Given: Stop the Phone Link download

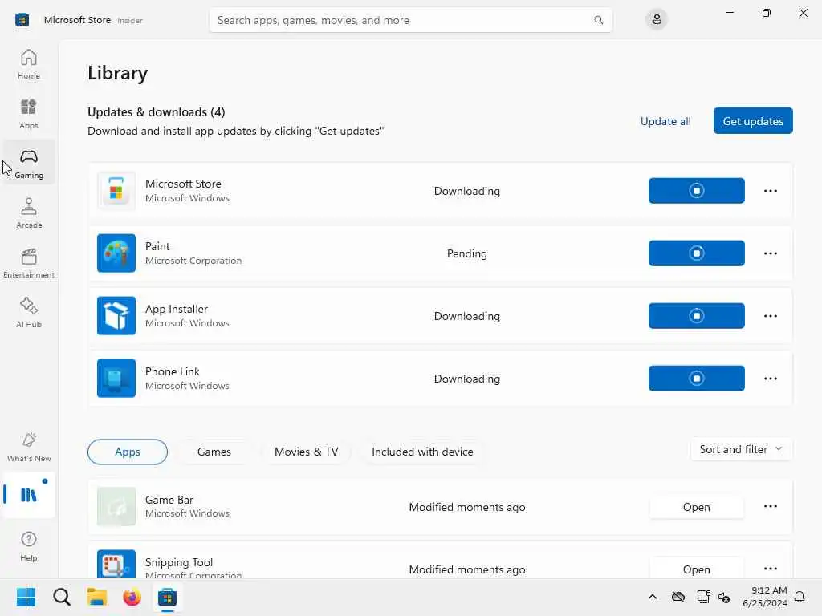Looking at the screenshot, I should [x=696, y=379].
